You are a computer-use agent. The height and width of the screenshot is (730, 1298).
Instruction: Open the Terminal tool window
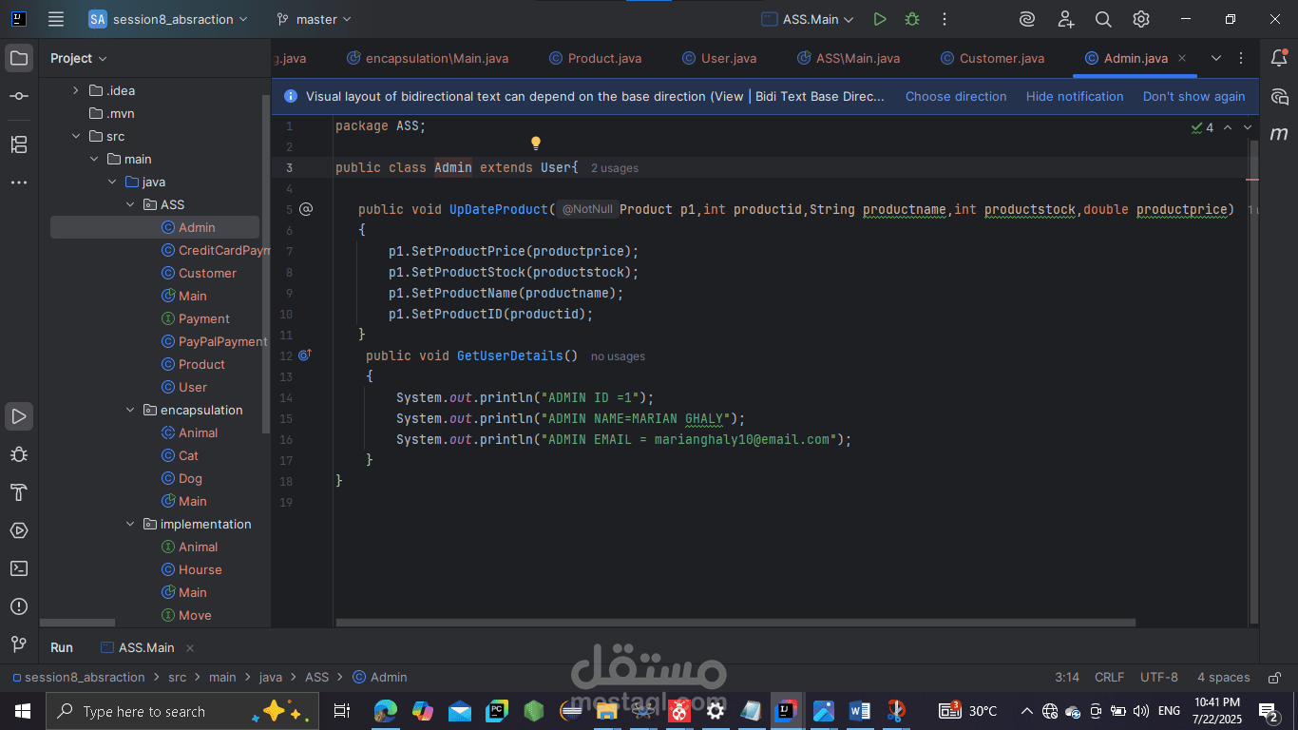pos(19,568)
